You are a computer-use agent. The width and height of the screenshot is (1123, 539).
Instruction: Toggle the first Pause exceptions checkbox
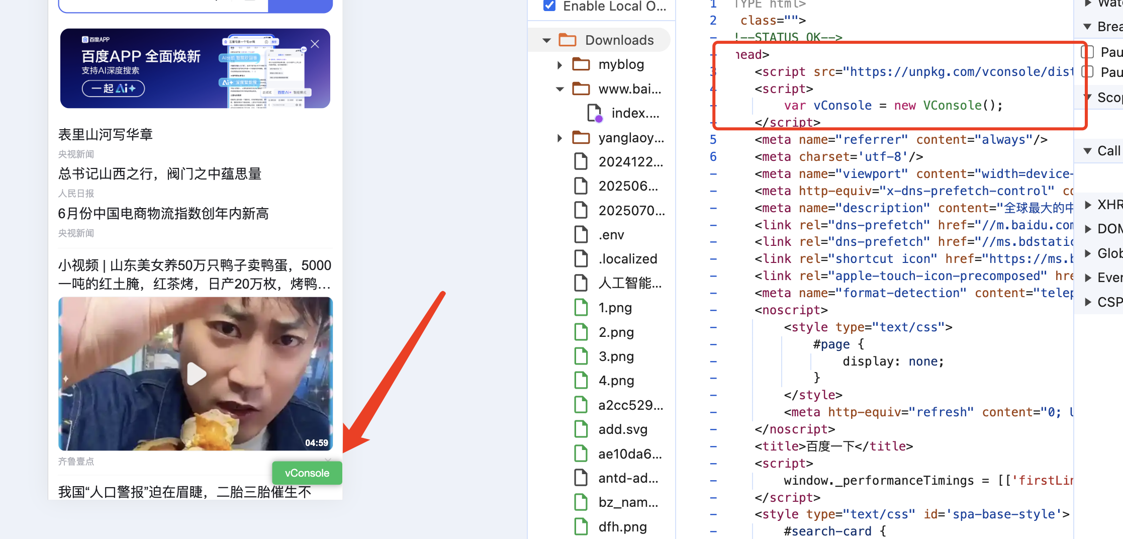coord(1088,52)
